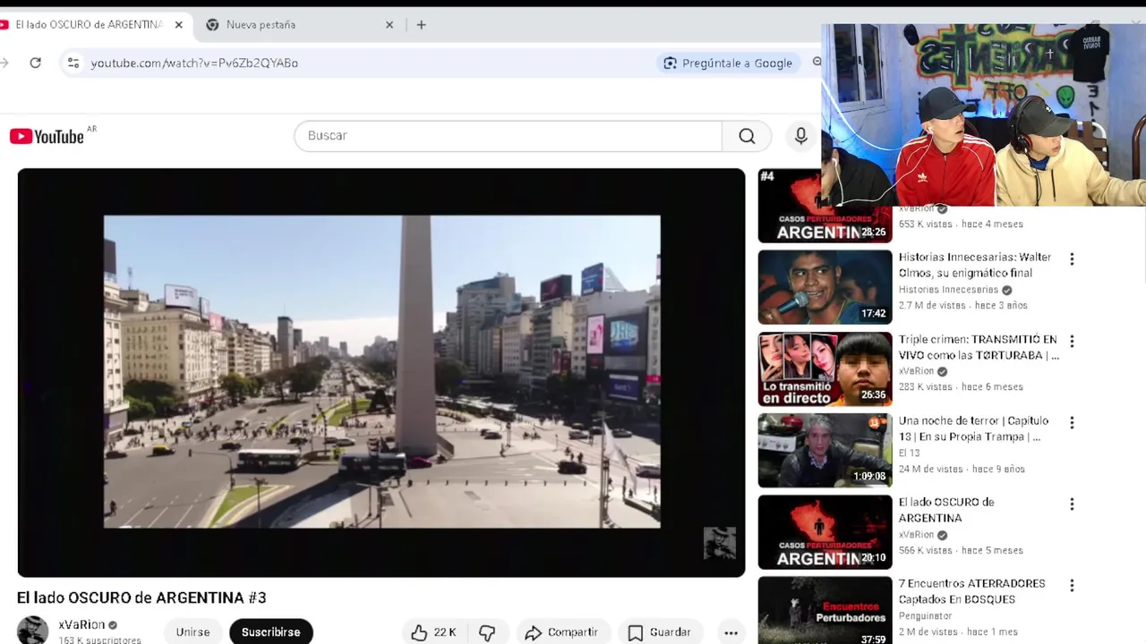Open 'Historias Innecesarias' channel name
The height and width of the screenshot is (644, 1146).
(948, 290)
